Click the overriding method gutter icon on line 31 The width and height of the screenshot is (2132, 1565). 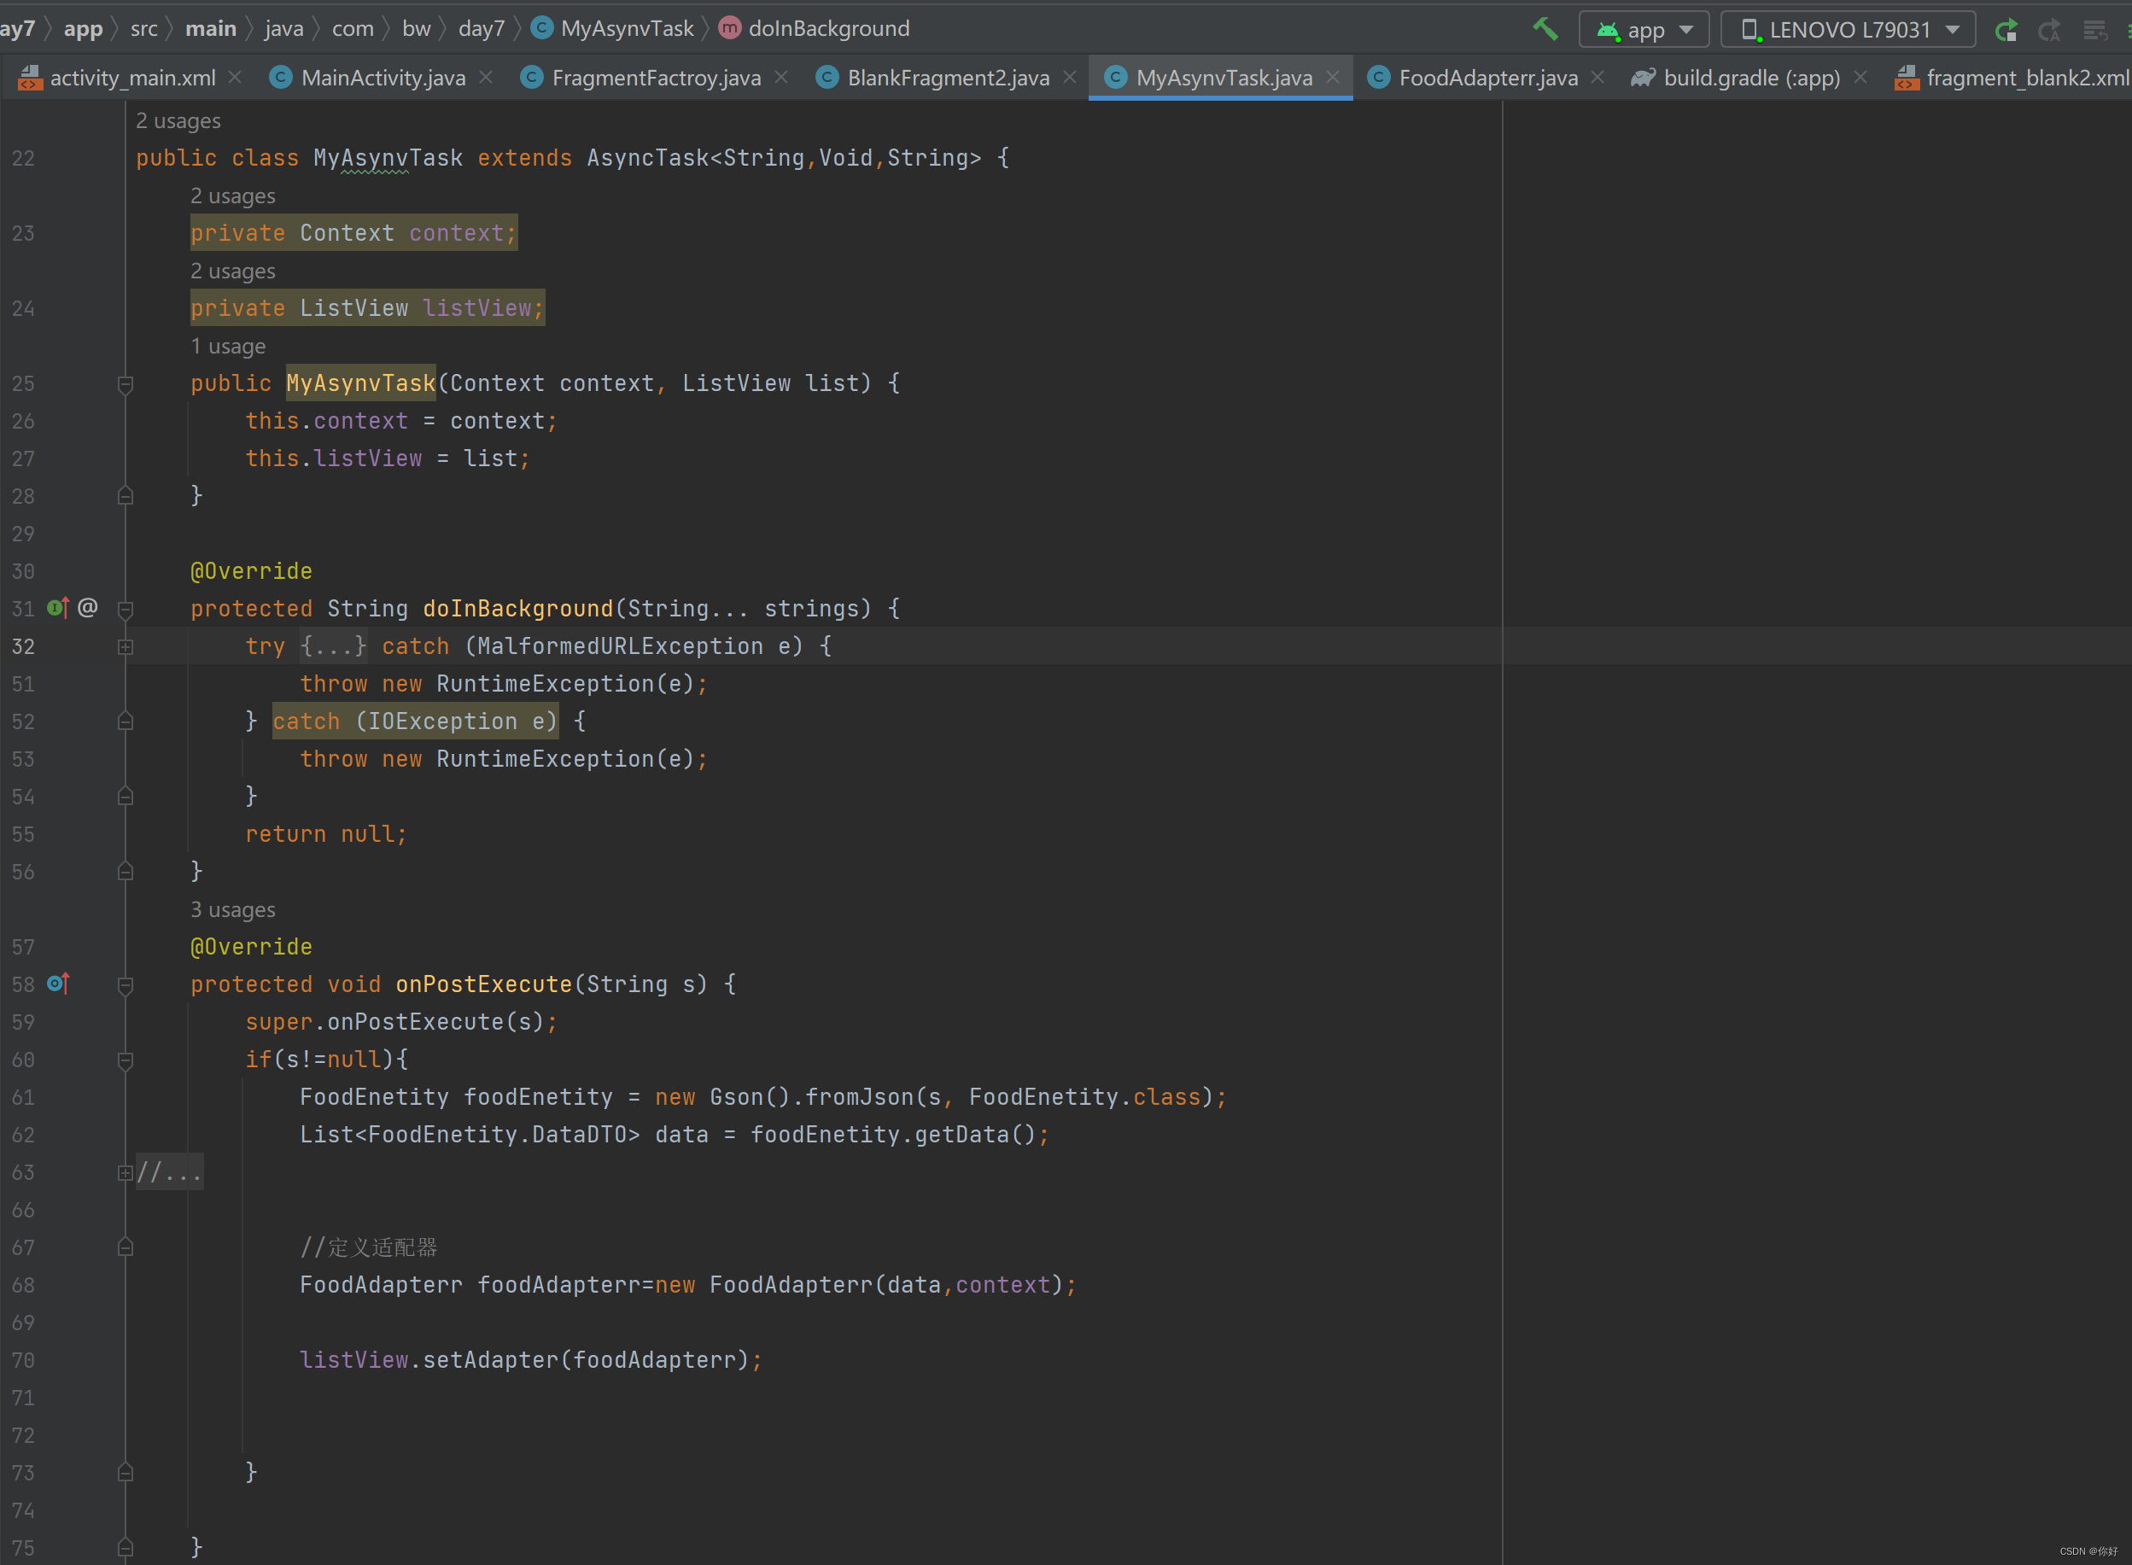click(x=57, y=608)
